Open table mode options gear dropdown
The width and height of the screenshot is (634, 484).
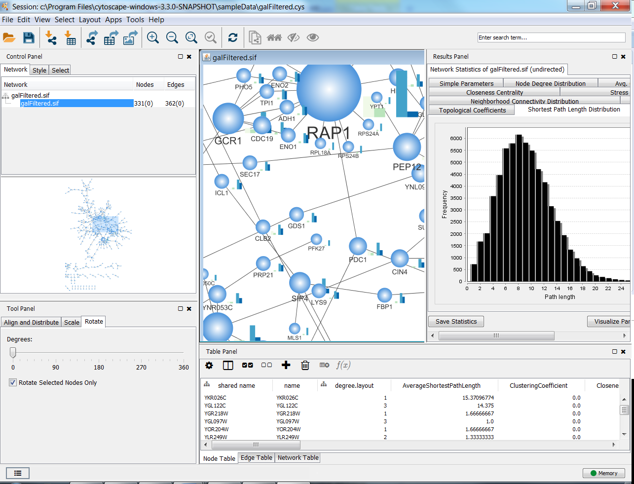(x=209, y=365)
